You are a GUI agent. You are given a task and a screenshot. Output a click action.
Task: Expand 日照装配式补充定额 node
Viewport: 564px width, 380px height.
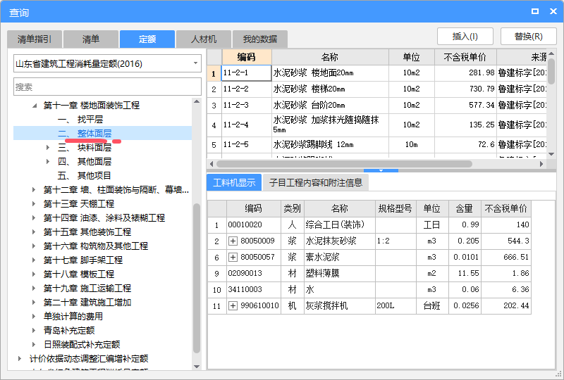[x=33, y=344]
